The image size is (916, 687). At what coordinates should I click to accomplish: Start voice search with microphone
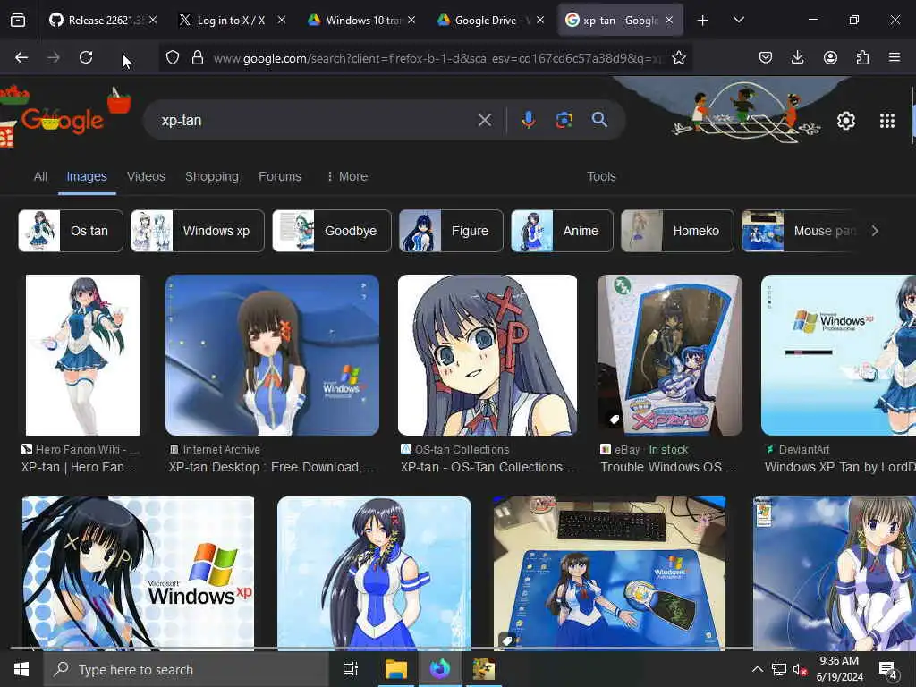[x=528, y=120]
